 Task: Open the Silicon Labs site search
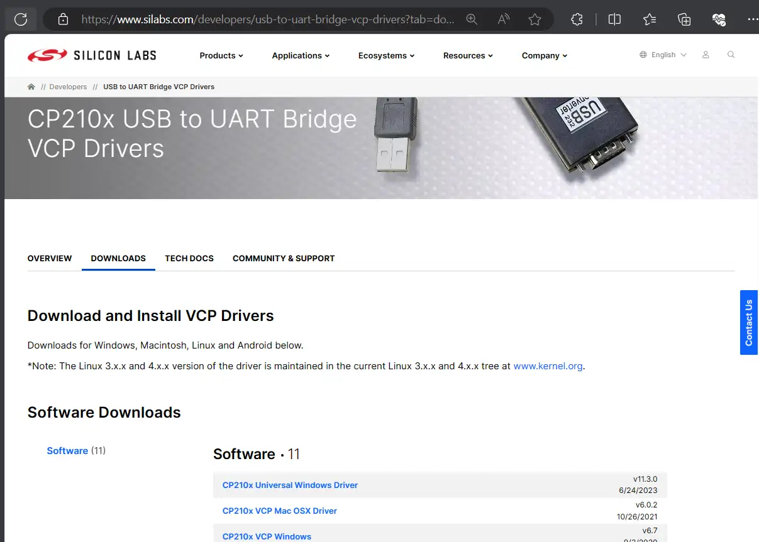[731, 55]
